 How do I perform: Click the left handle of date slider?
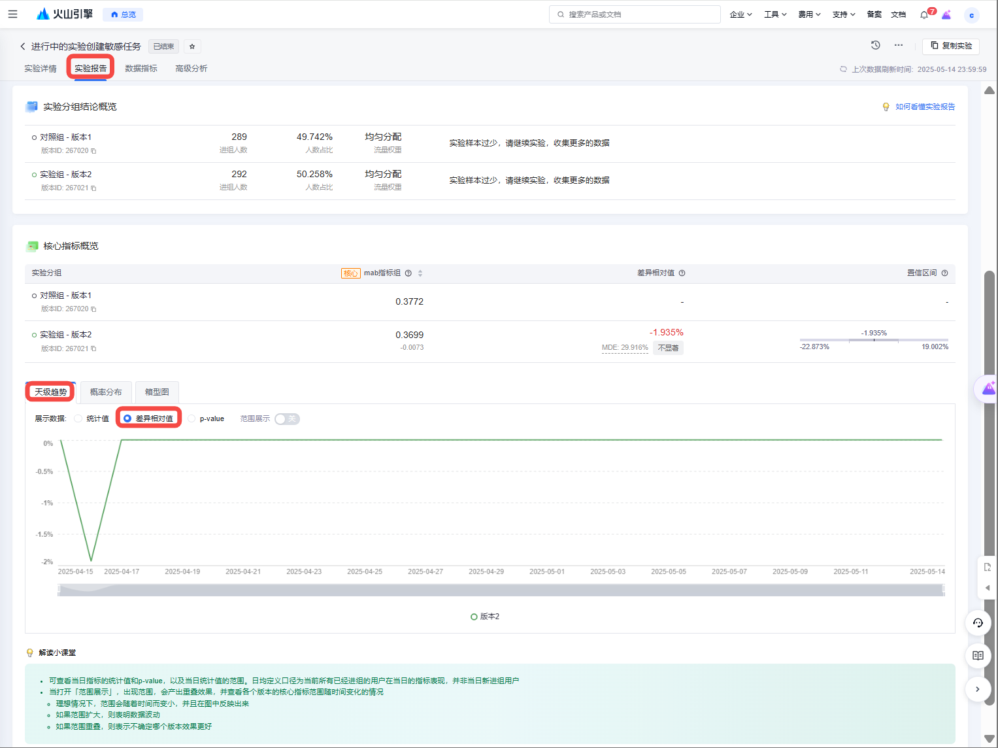pos(59,590)
